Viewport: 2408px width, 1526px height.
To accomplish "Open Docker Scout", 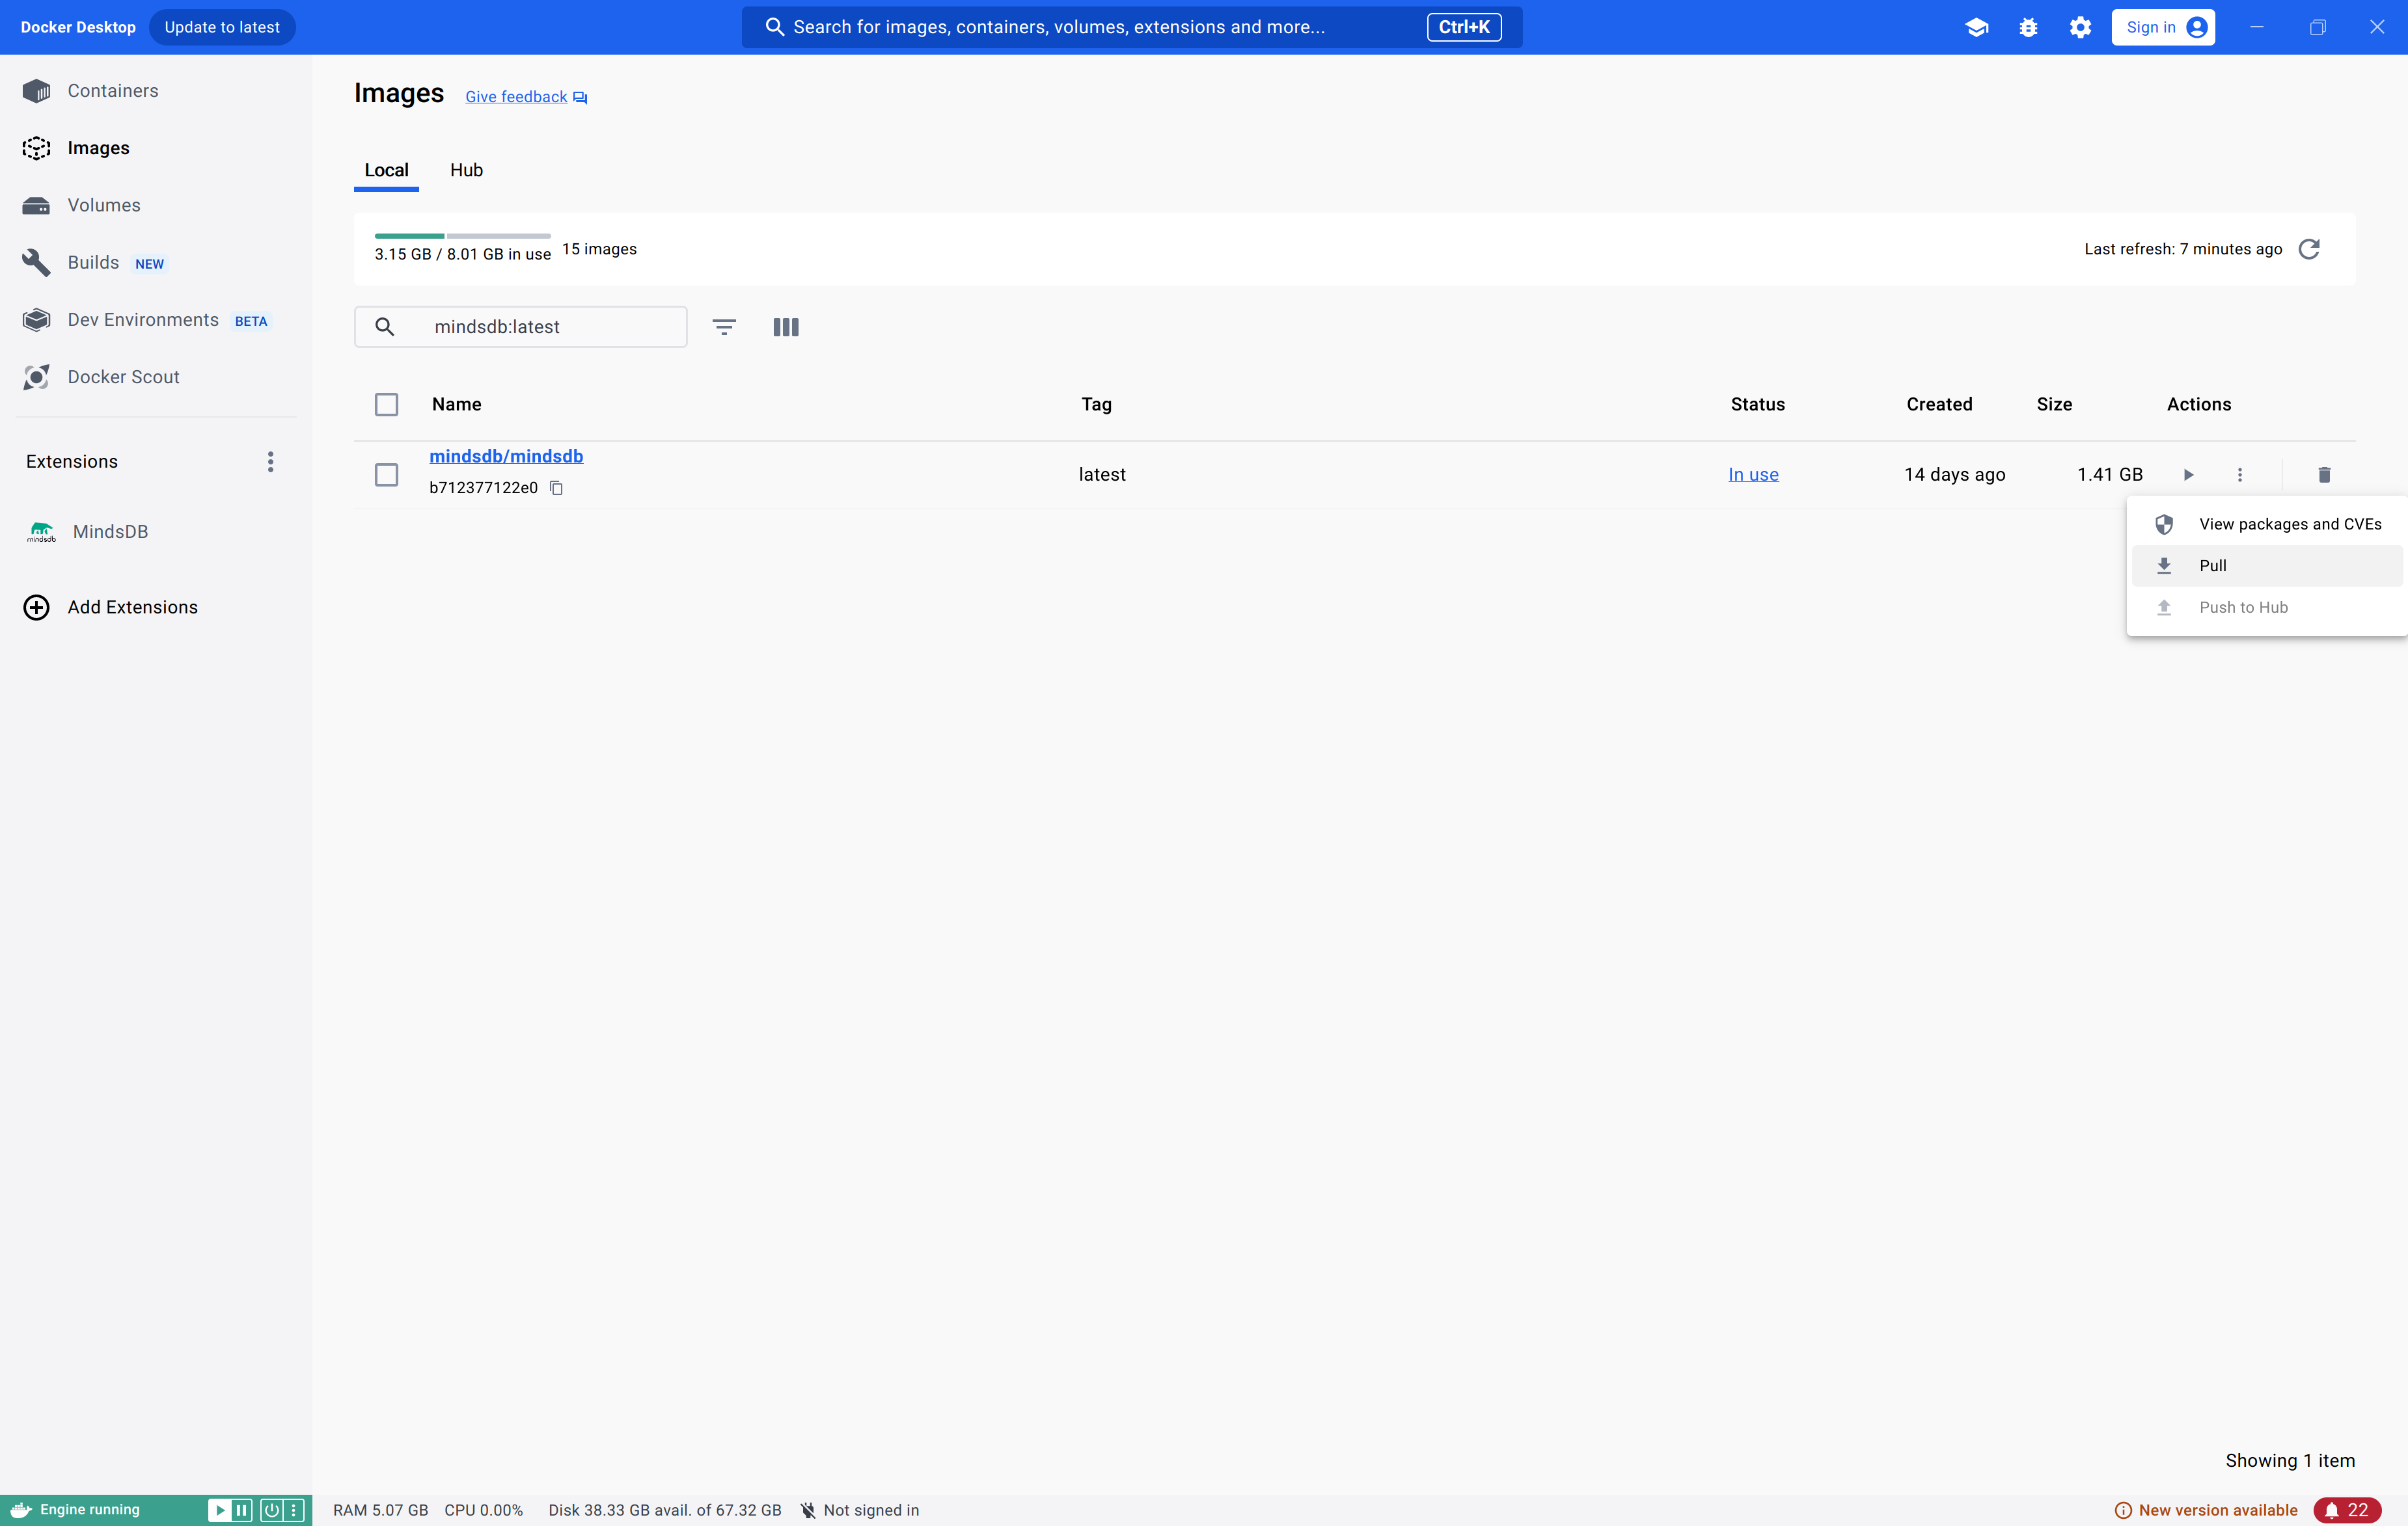I will pos(155,377).
